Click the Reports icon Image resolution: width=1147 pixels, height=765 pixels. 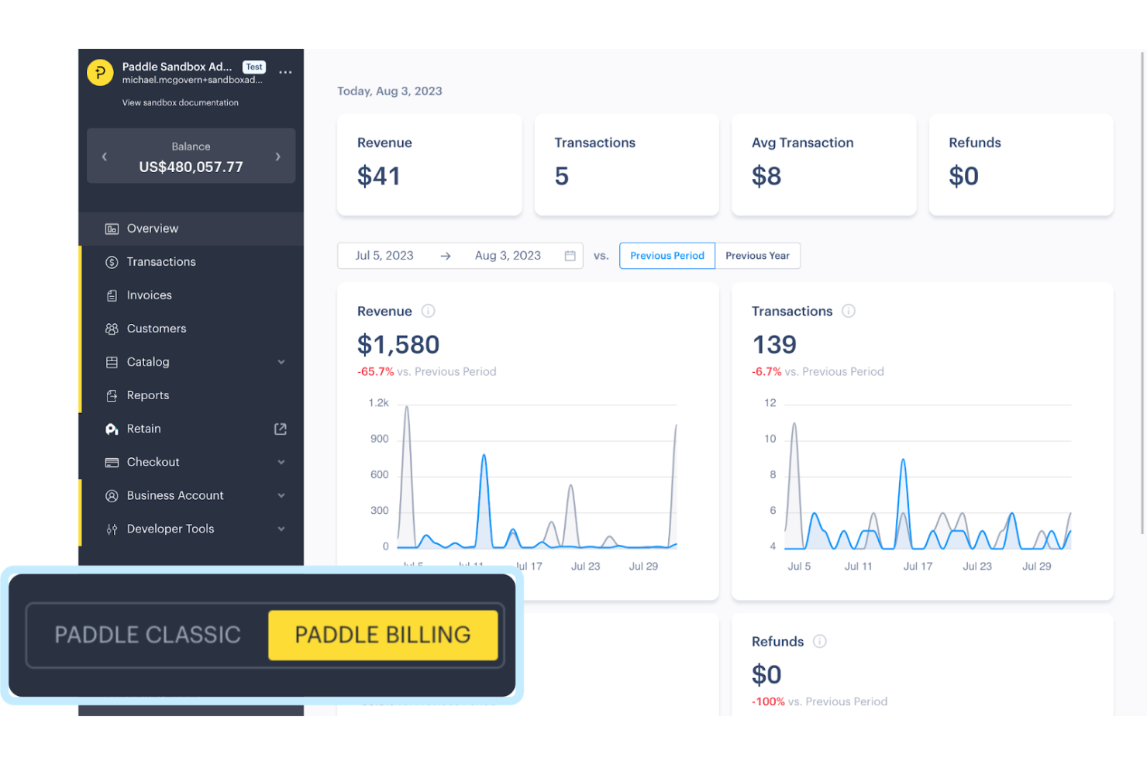(x=112, y=395)
